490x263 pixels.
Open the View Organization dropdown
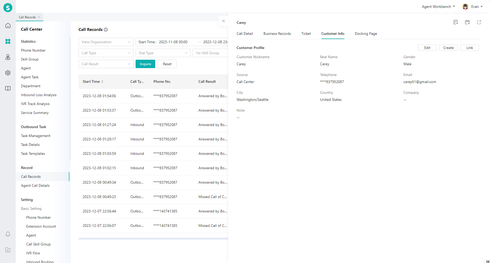point(106,42)
